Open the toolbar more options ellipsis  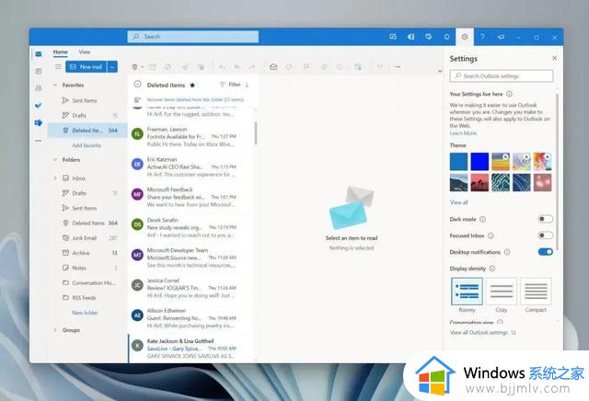[x=398, y=67]
